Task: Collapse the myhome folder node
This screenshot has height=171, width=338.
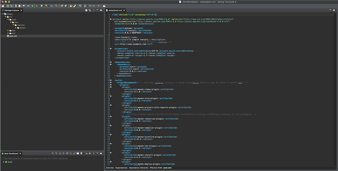Action: [13, 25]
